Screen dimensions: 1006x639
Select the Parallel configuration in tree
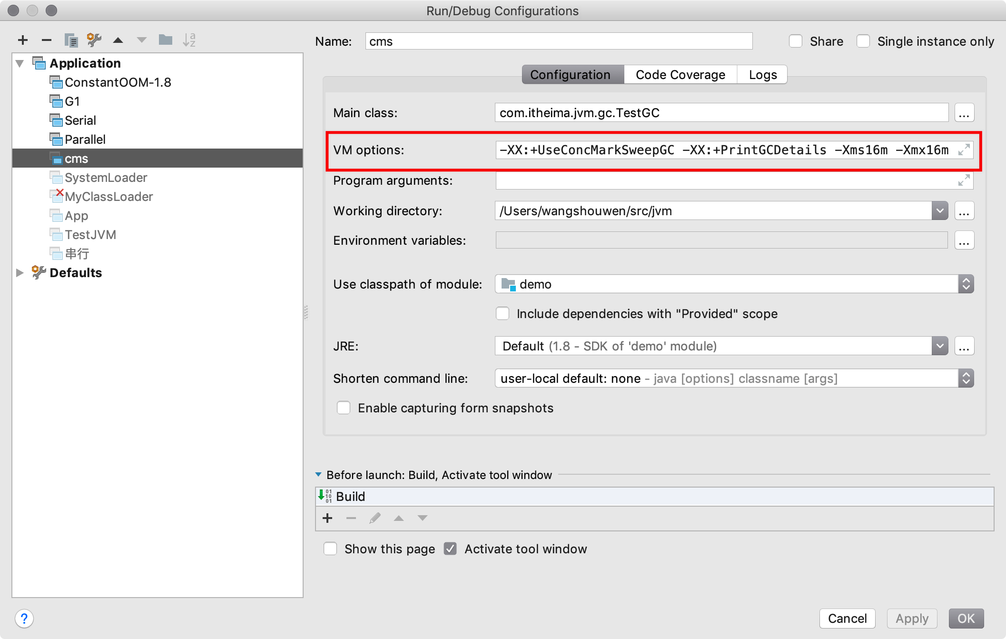pos(85,140)
